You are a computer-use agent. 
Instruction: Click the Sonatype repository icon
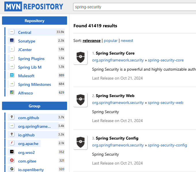12,40
